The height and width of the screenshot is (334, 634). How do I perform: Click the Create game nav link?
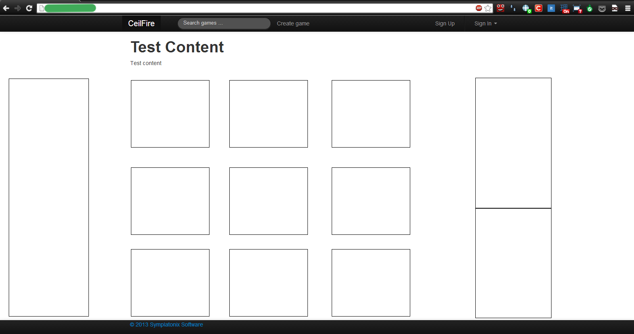click(293, 23)
